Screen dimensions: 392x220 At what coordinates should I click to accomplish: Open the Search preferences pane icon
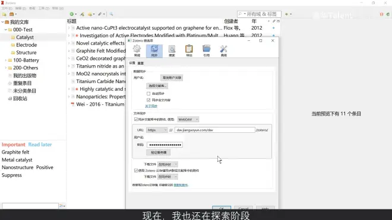click(172, 50)
